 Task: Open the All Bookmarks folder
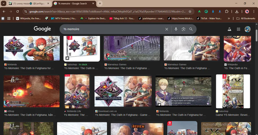pos(246,19)
